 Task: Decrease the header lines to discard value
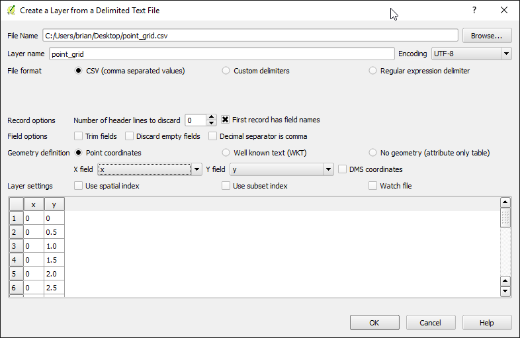[x=211, y=123]
